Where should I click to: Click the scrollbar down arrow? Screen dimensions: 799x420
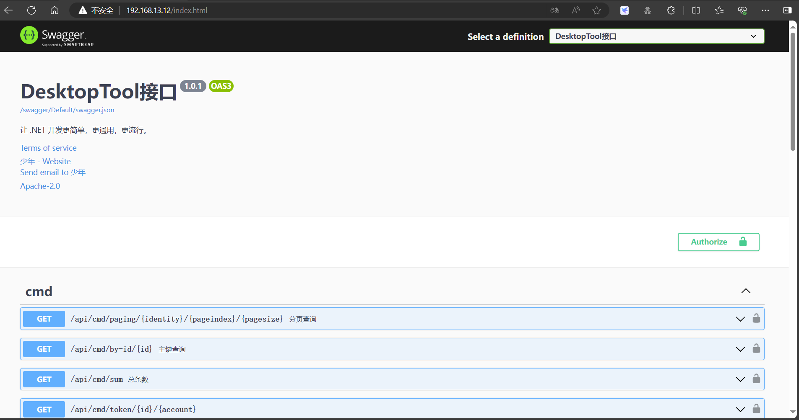(793, 412)
